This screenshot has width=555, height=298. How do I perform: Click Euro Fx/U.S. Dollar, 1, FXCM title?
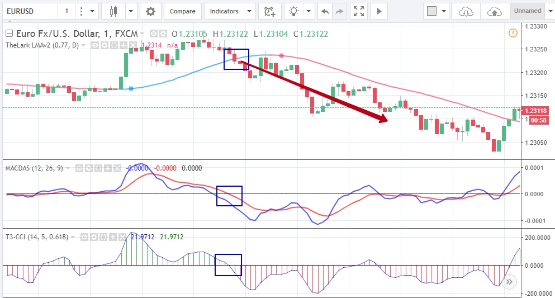(x=77, y=34)
